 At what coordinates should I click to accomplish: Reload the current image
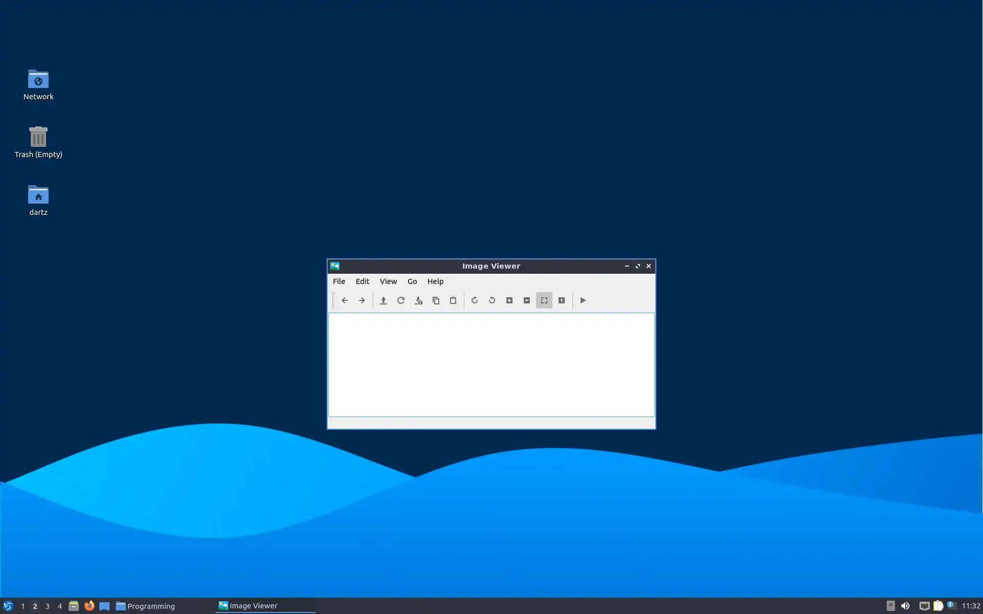click(x=401, y=300)
